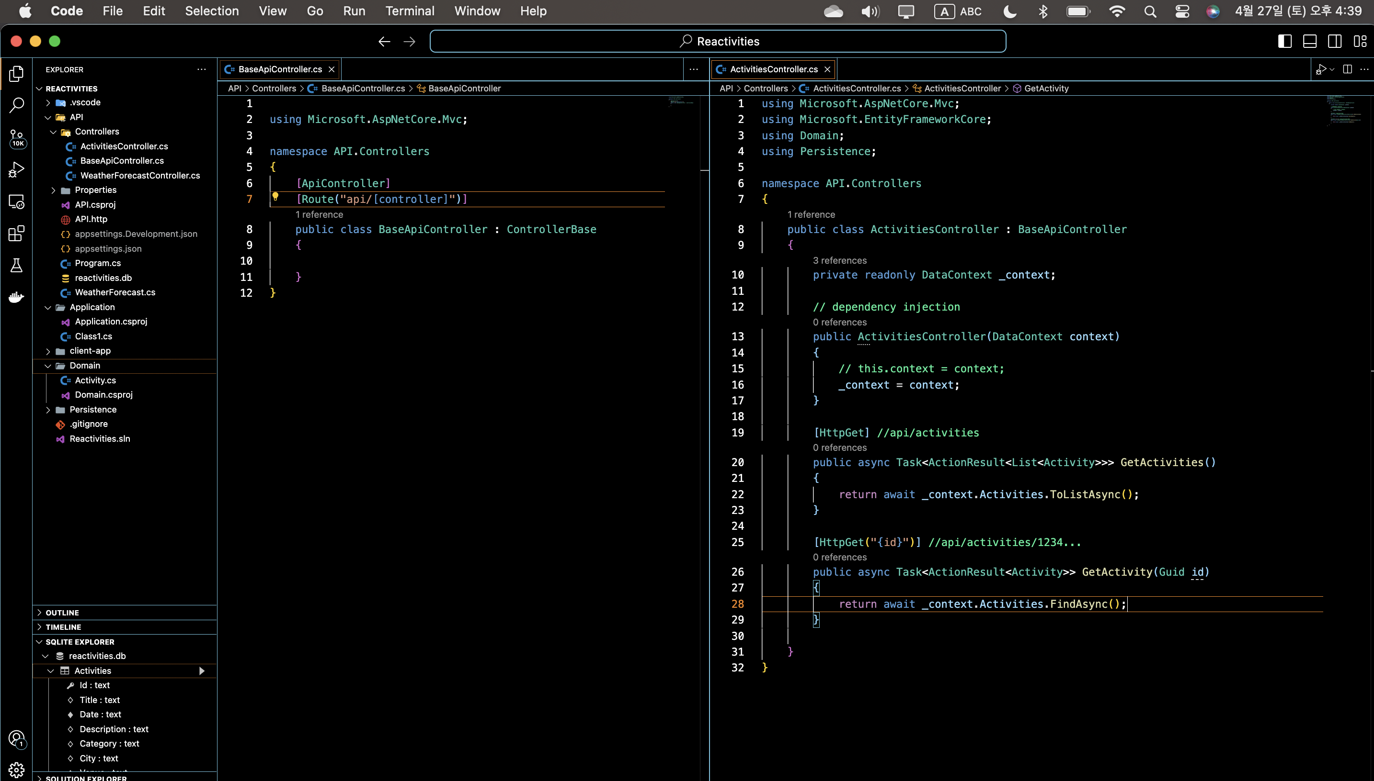Expand the Persistence folder

[92, 409]
